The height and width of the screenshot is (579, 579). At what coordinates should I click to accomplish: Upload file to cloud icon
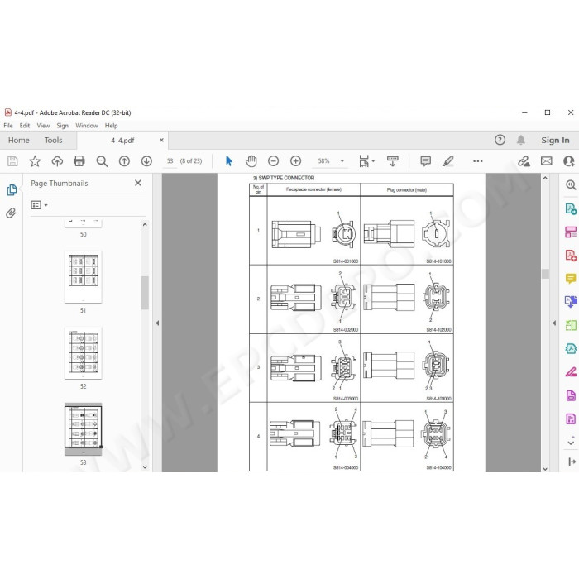coord(57,161)
